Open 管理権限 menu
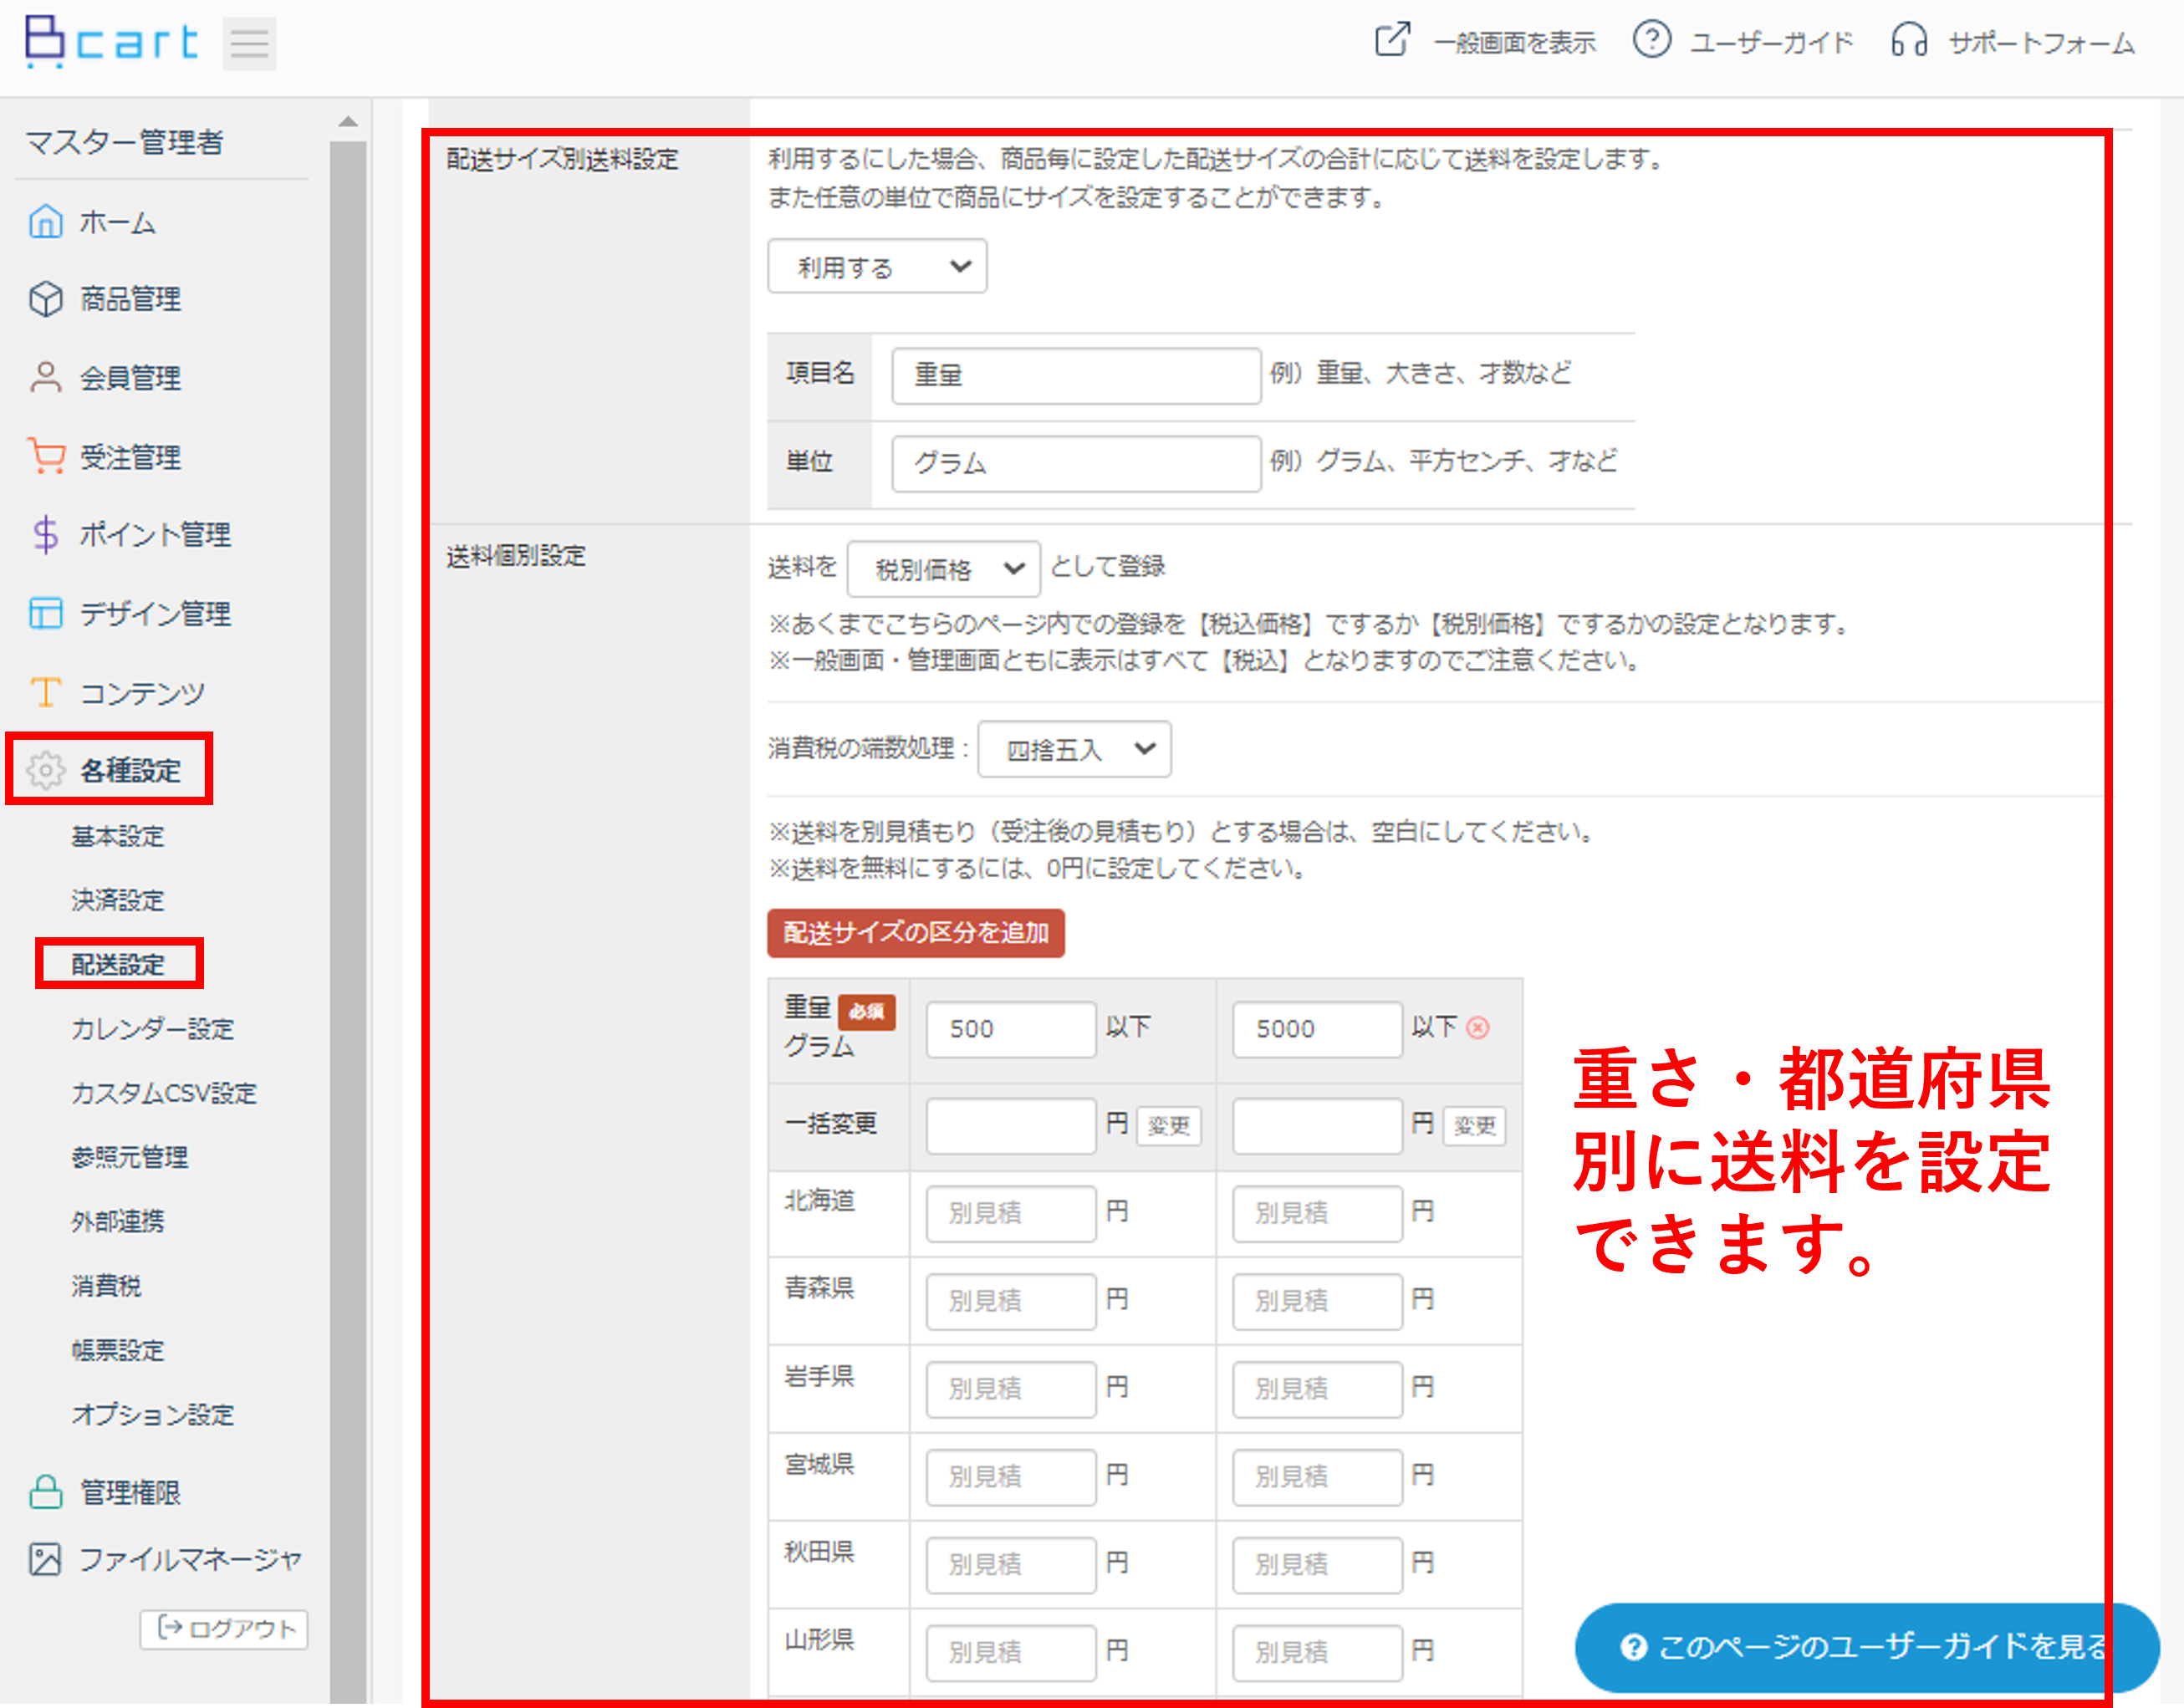 tap(130, 1493)
